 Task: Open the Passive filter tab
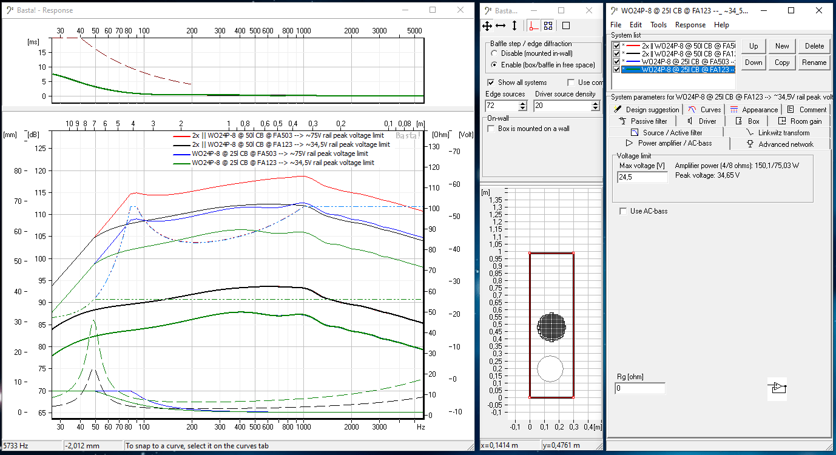642,121
